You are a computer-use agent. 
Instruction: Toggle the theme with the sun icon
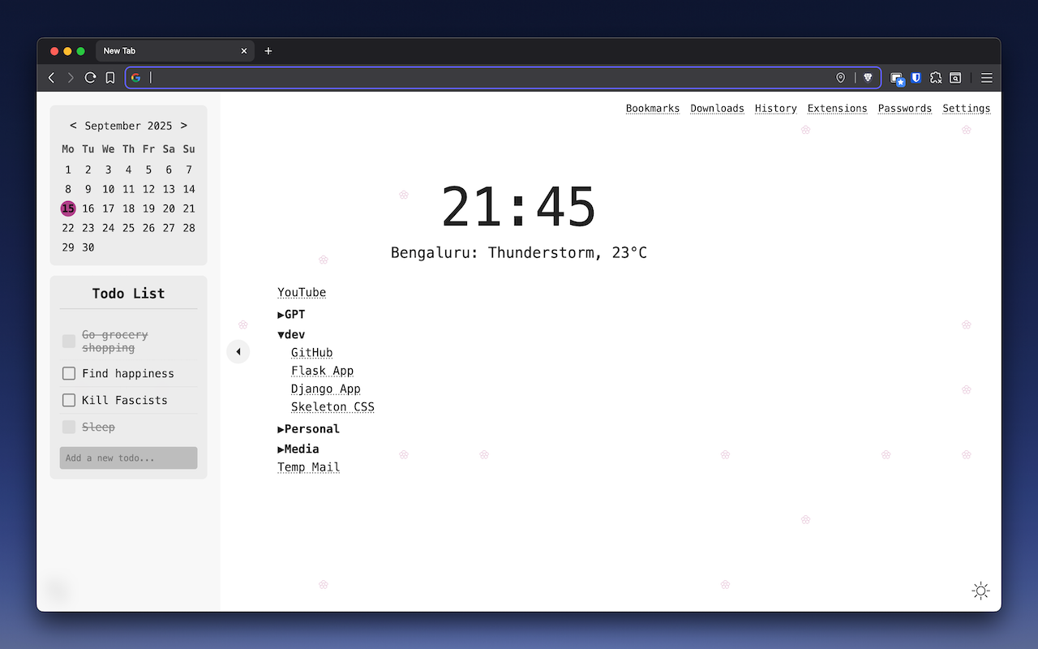point(981,591)
